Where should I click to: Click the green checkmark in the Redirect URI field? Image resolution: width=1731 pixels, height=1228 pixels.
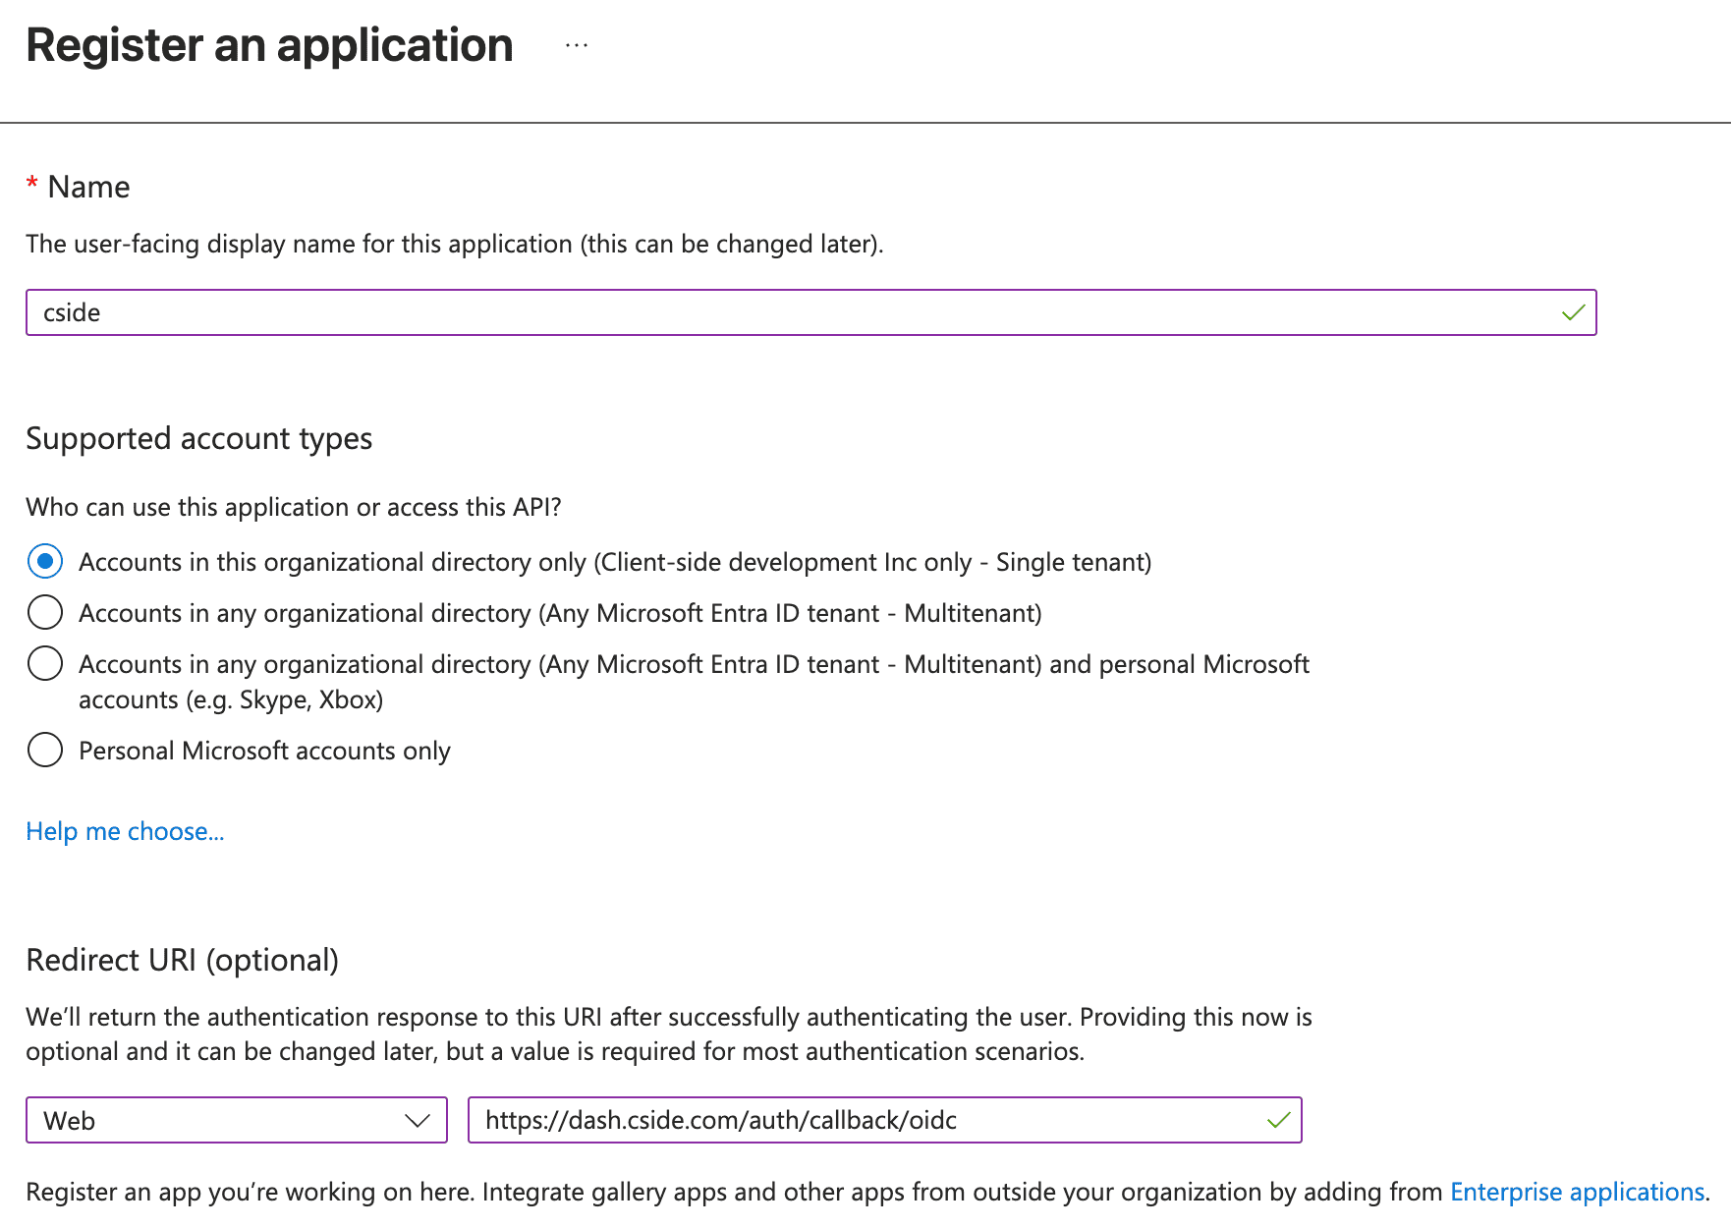tap(1278, 1120)
